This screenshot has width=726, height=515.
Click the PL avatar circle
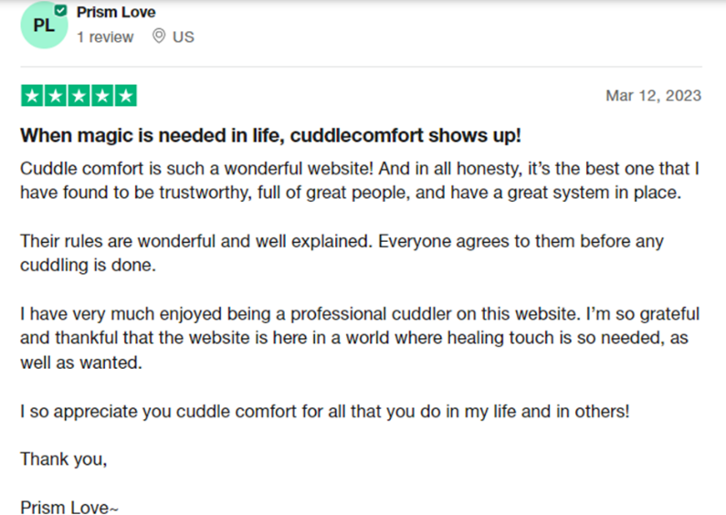point(44,26)
